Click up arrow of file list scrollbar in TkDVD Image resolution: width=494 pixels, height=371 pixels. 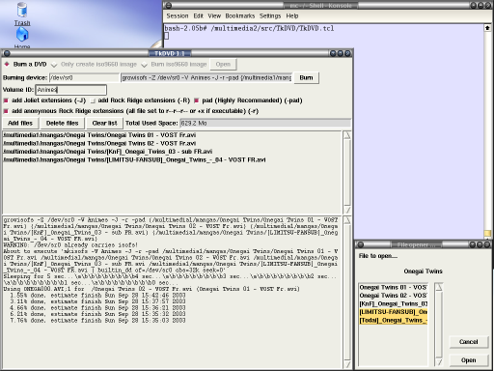pyautogui.click(x=347, y=135)
